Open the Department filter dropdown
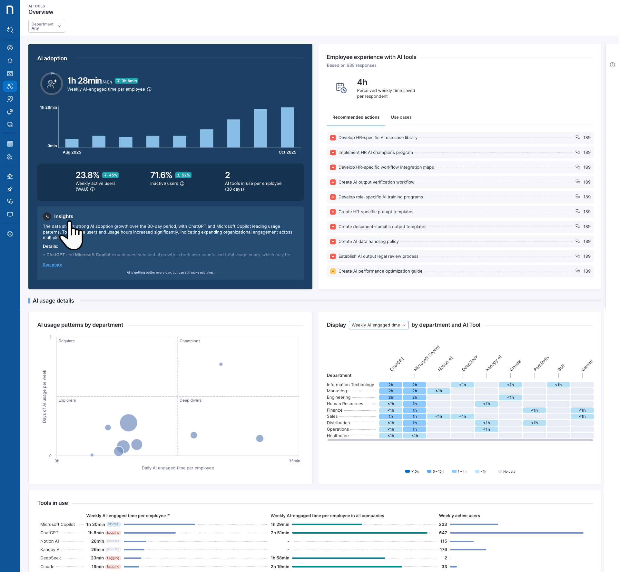 (x=47, y=26)
